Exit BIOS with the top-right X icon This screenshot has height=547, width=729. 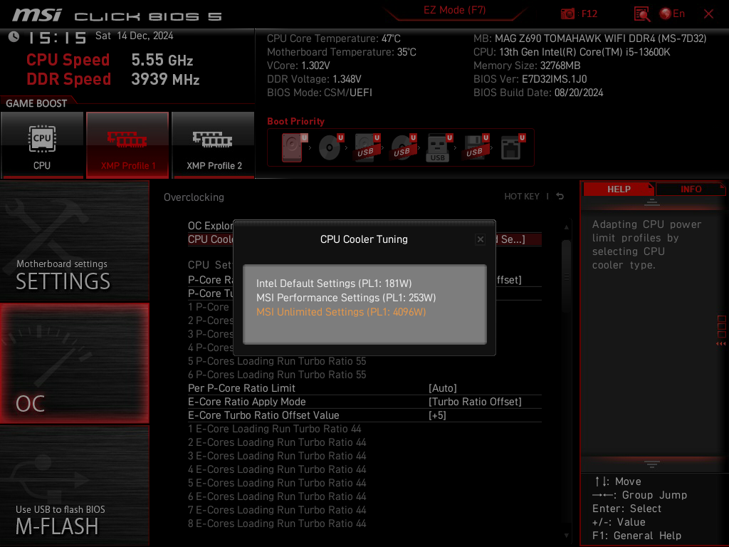click(708, 14)
